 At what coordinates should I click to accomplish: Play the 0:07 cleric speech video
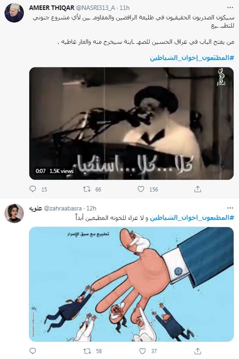point(132,123)
